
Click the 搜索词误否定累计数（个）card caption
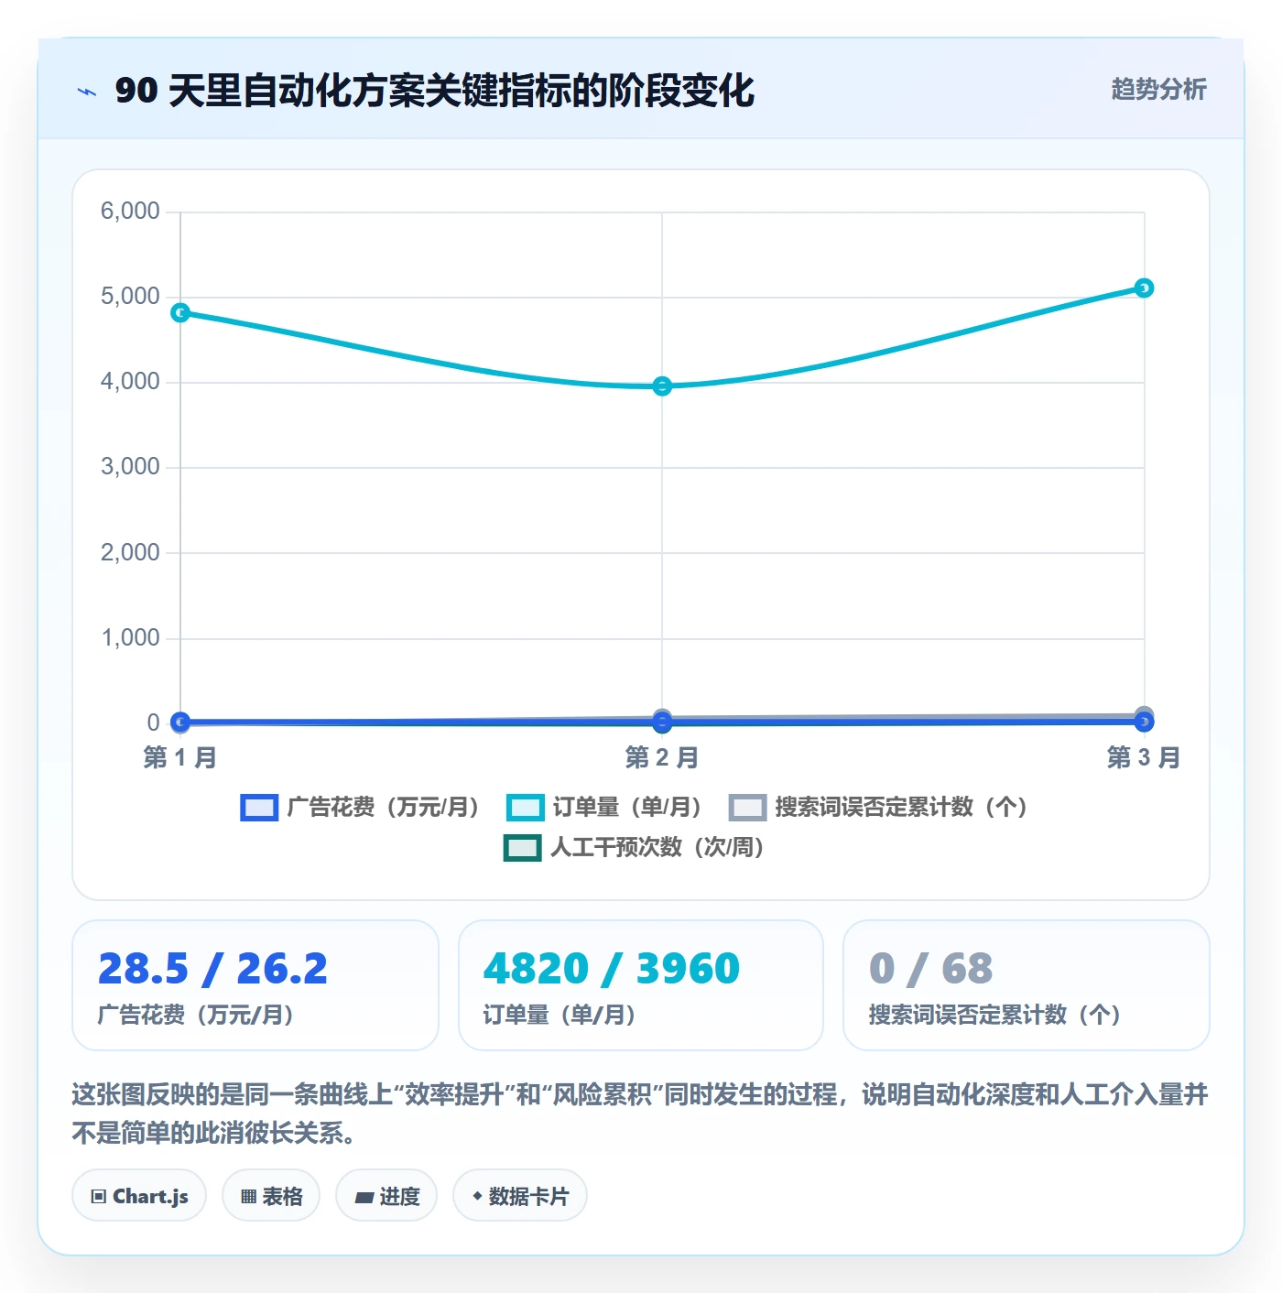coord(995,1015)
